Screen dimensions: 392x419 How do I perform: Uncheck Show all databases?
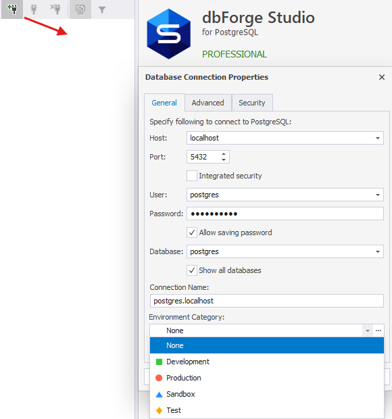[x=192, y=270]
